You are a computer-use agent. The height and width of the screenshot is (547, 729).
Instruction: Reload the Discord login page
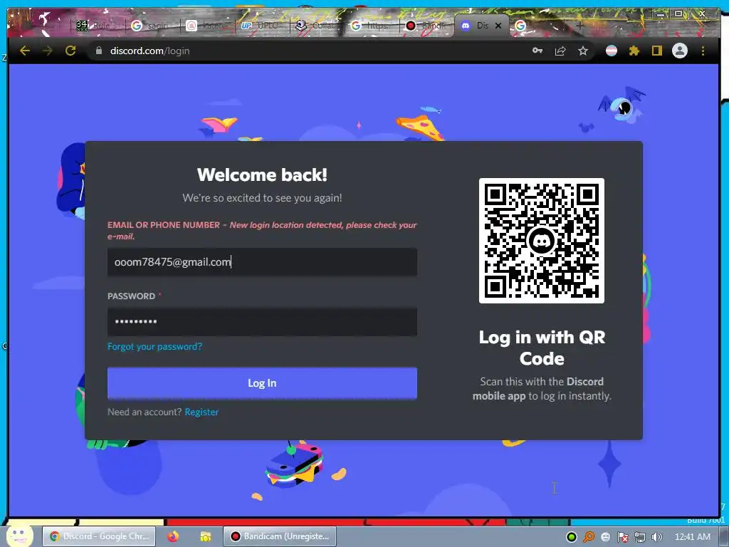pos(70,51)
